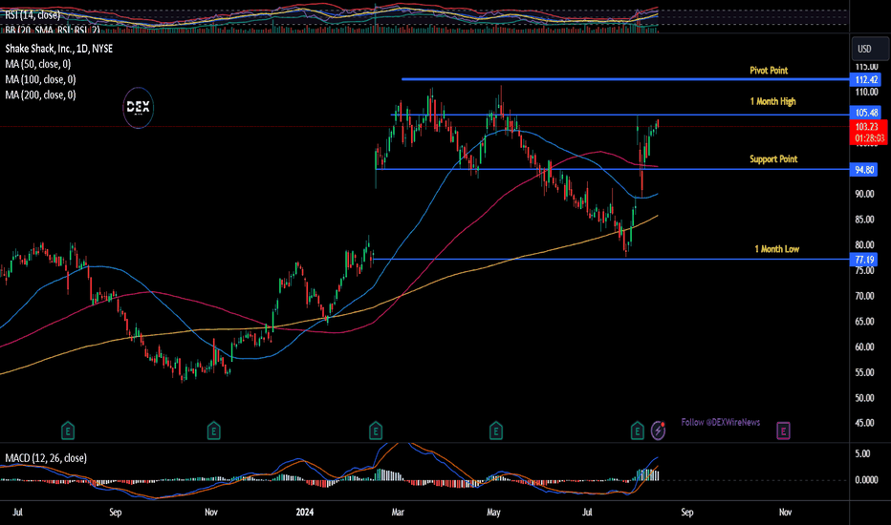891x525 pixels.
Task: Click the 105.48 price label on axis
Action: tap(866, 113)
